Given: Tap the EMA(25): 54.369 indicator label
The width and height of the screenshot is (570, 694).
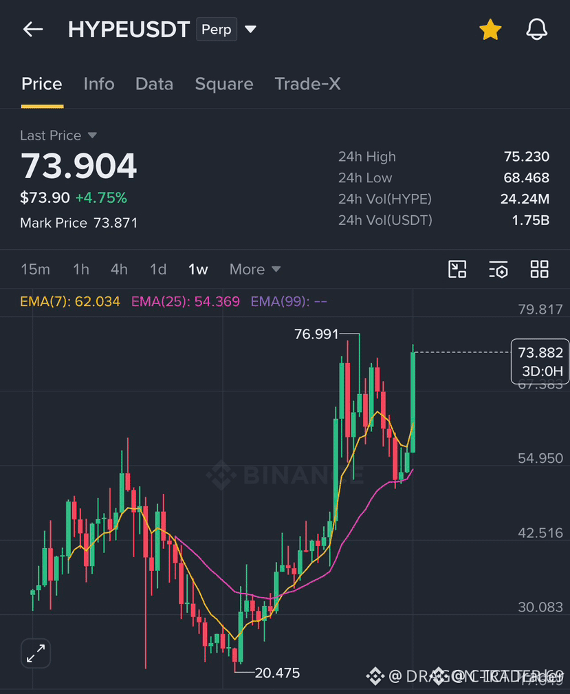Looking at the screenshot, I should pos(186,301).
